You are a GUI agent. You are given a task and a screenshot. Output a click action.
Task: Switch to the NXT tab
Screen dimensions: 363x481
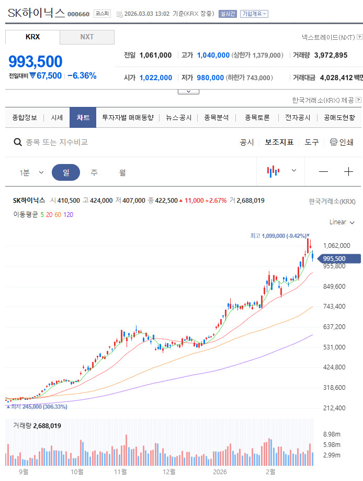(x=87, y=37)
